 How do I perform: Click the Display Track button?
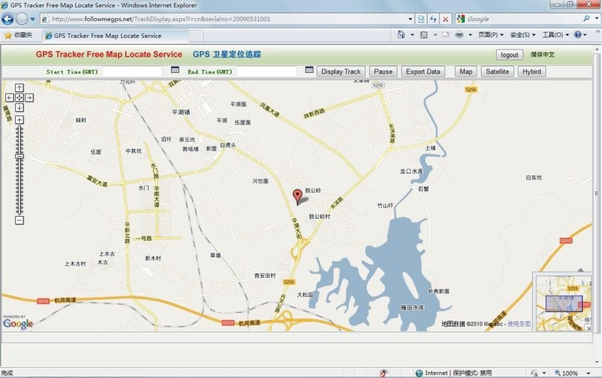point(341,72)
